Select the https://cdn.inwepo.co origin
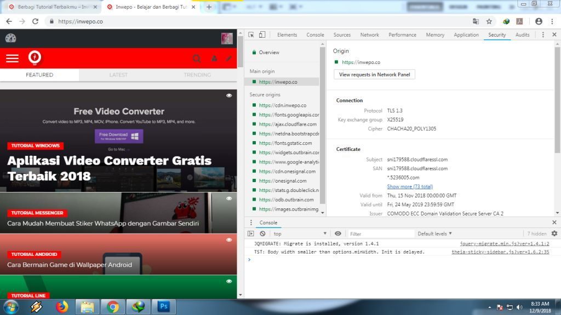 pyautogui.click(x=282, y=106)
